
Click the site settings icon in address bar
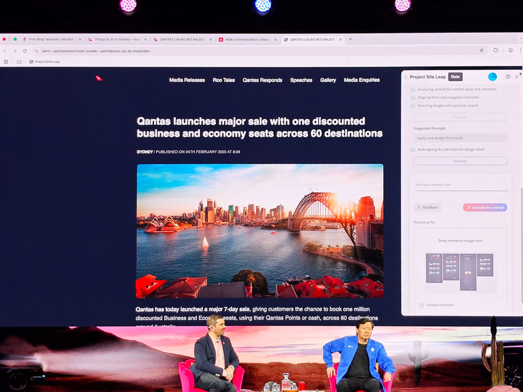pyautogui.click(x=37, y=51)
